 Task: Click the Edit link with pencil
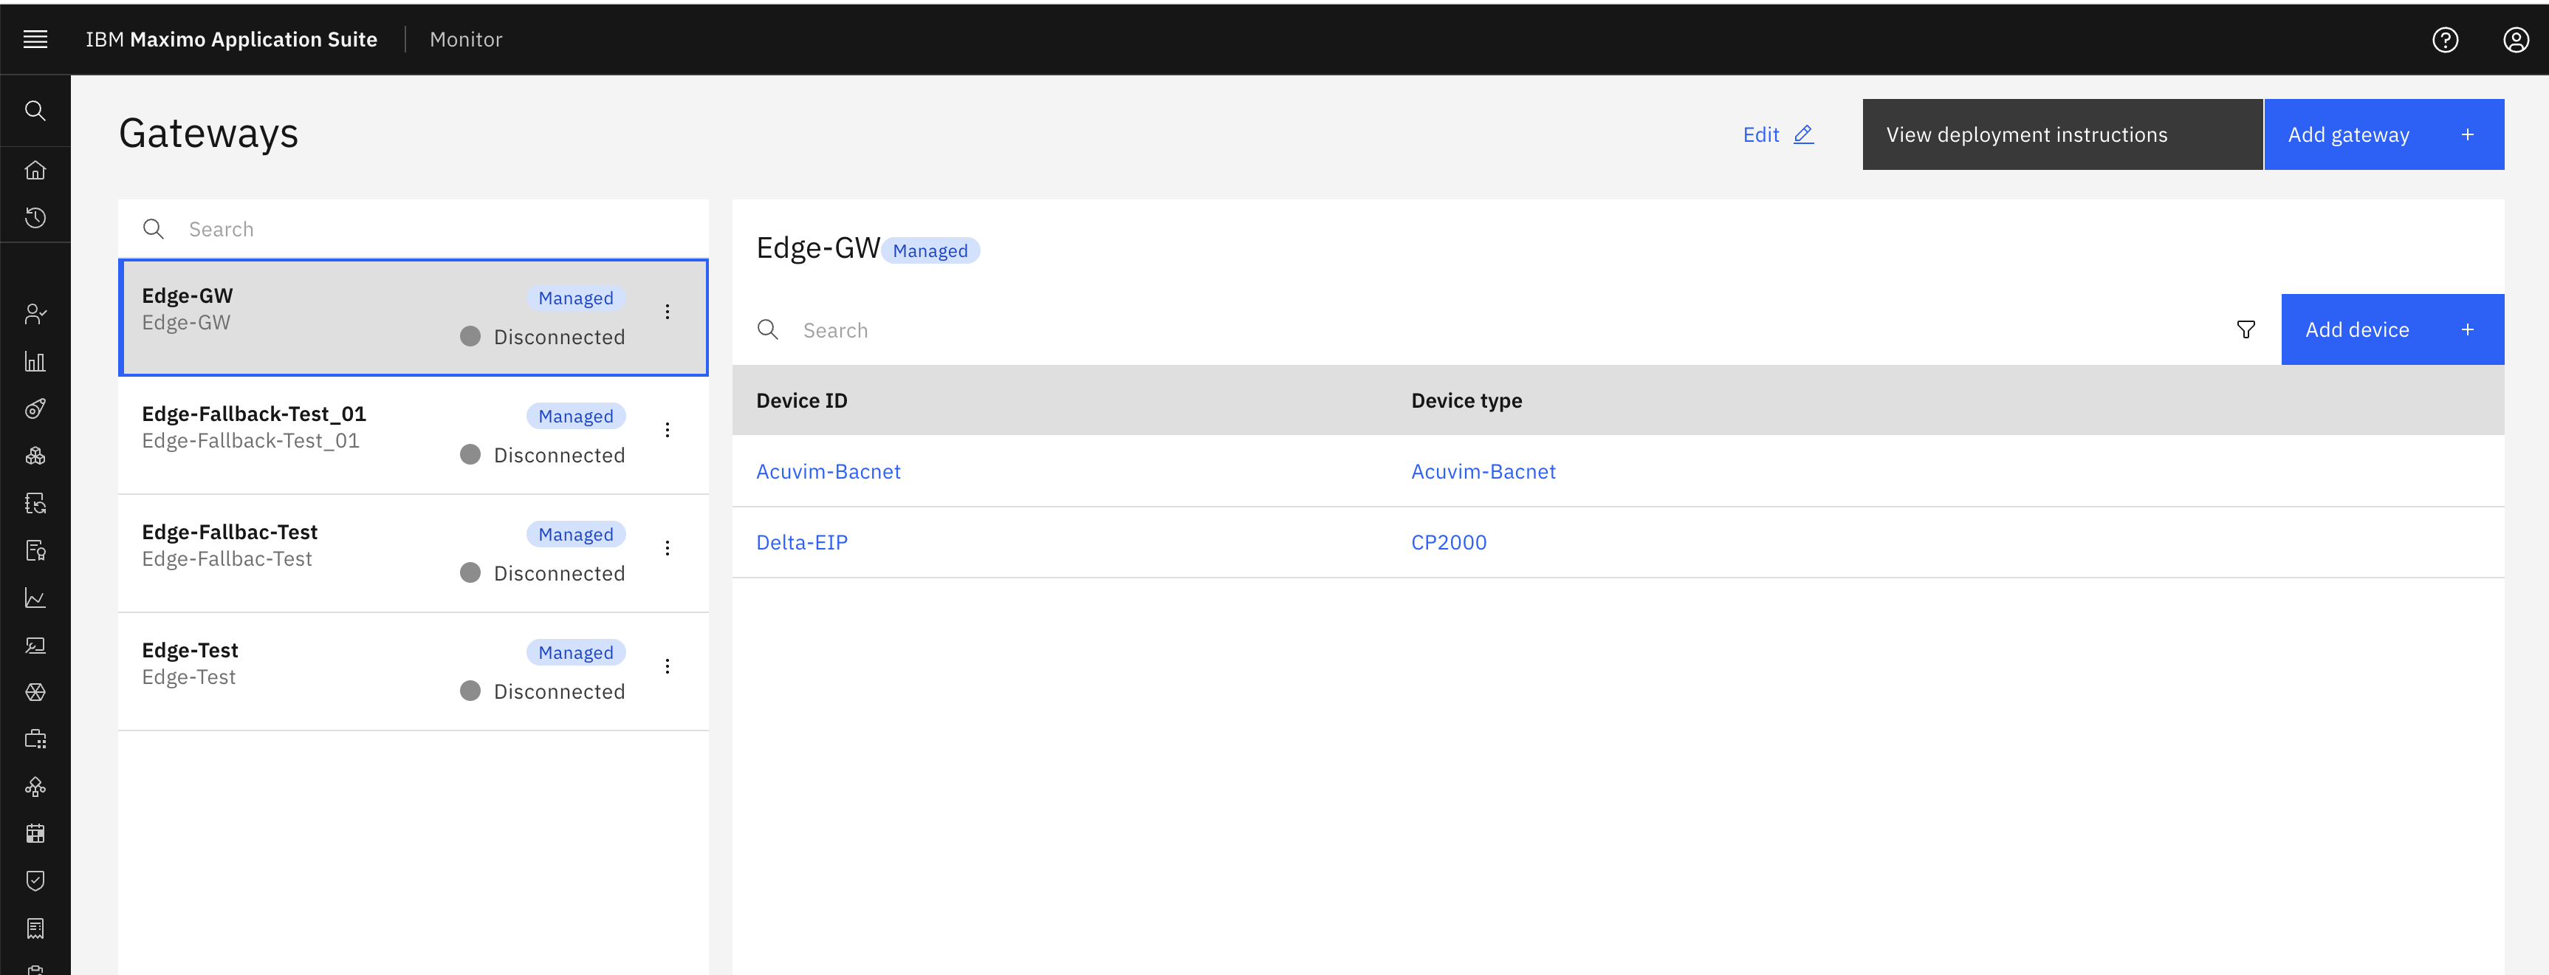pyautogui.click(x=1778, y=134)
